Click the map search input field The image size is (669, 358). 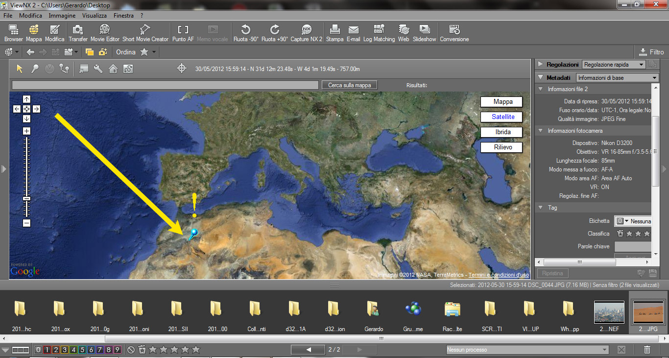(x=165, y=85)
